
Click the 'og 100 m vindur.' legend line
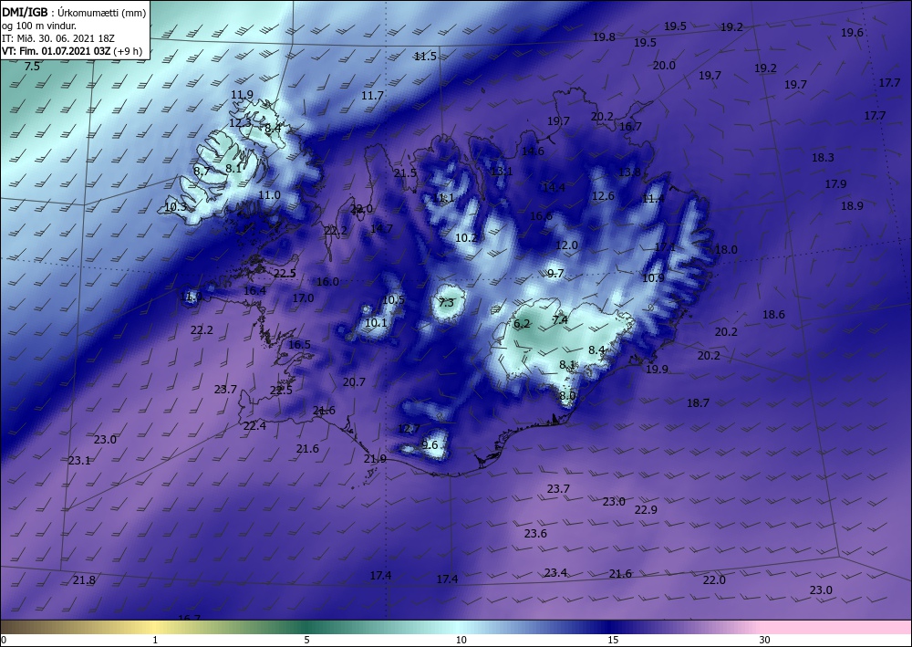click(x=39, y=26)
